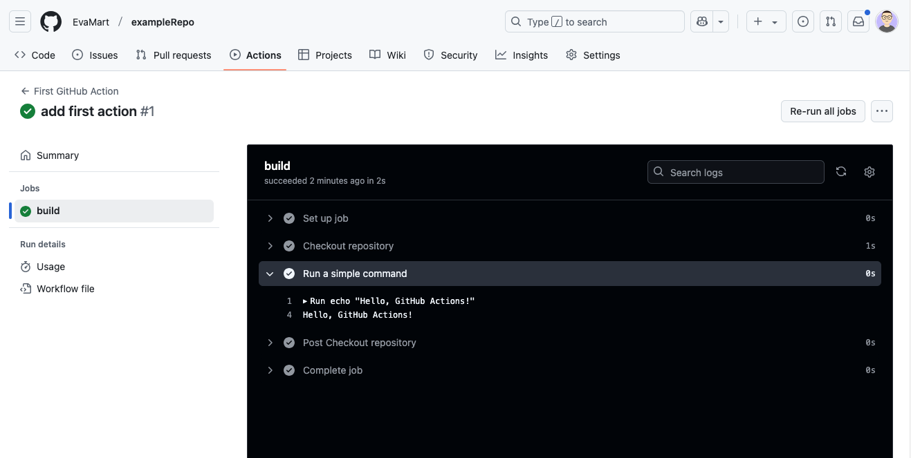This screenshot has height=458, width=911.
Task: Click inside the Search logs field
Action: coord(735,171)
